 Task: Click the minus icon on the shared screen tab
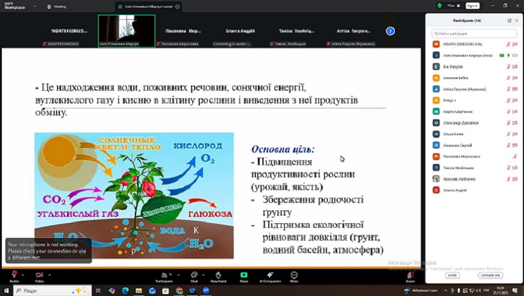pyautogui.click(x=177, y=6)
